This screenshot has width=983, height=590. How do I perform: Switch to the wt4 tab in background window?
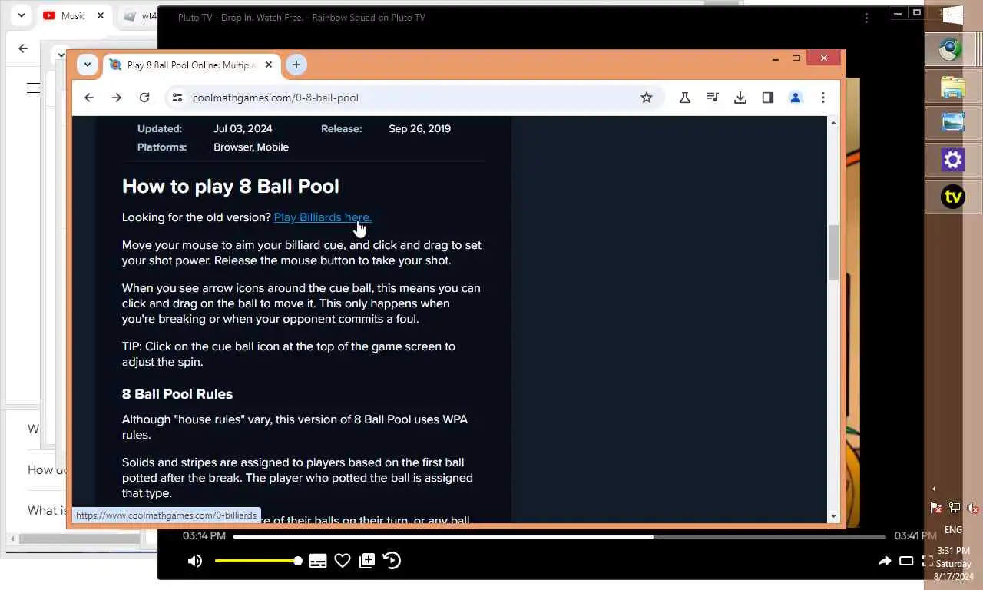138,16
